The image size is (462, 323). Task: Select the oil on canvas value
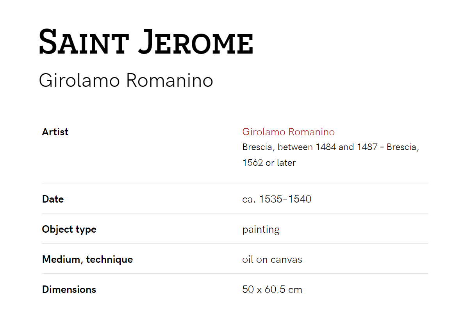[272, 260]
